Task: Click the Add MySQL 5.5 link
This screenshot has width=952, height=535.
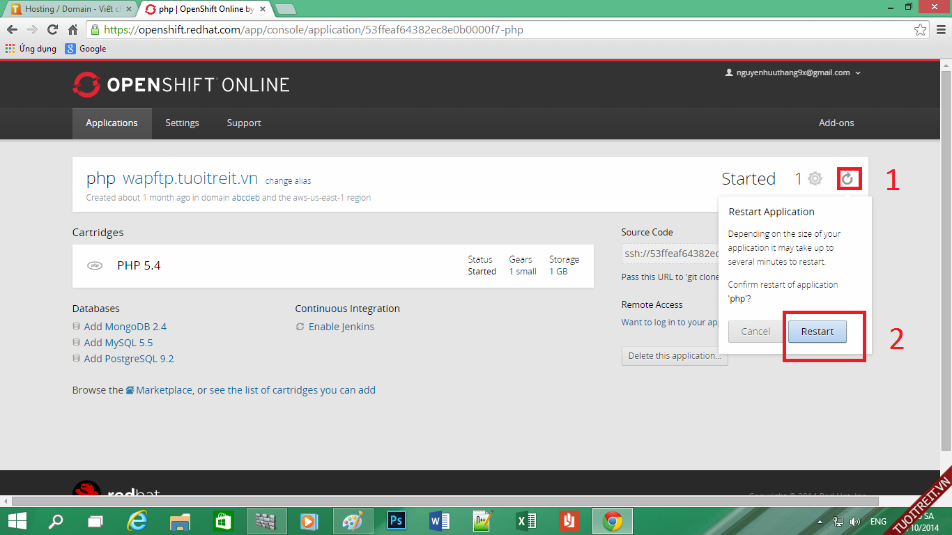Action: point(118,343)
